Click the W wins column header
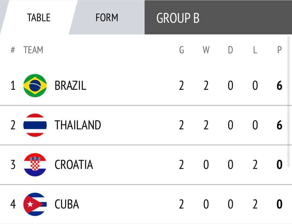This screenshot has width=292, height=224. (206, 50)
